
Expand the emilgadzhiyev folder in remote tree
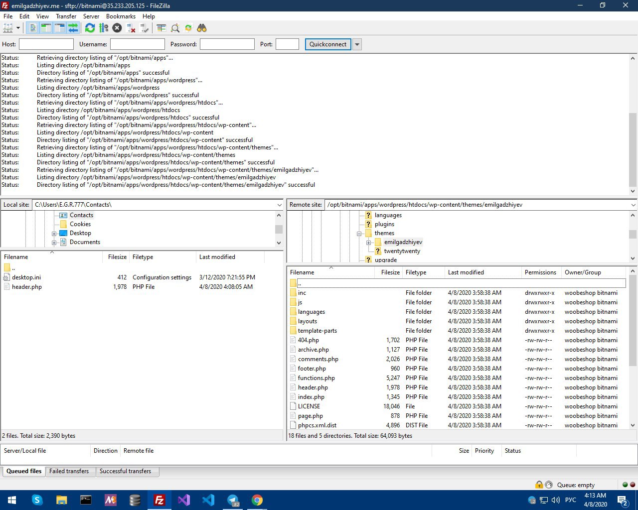coord(368,243)
